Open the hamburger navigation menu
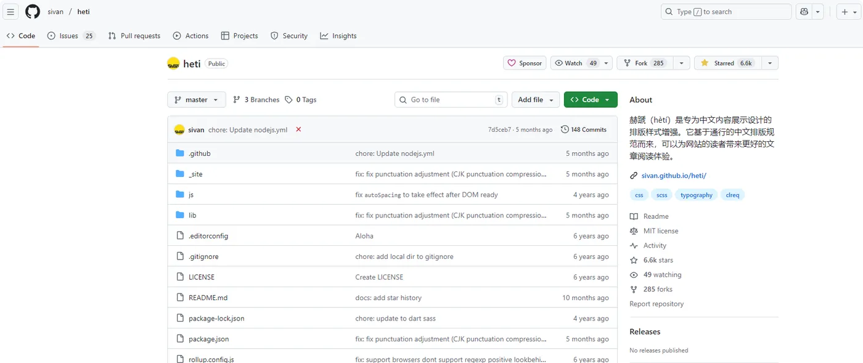Screen dimensions: 863x363 (10, 12)
